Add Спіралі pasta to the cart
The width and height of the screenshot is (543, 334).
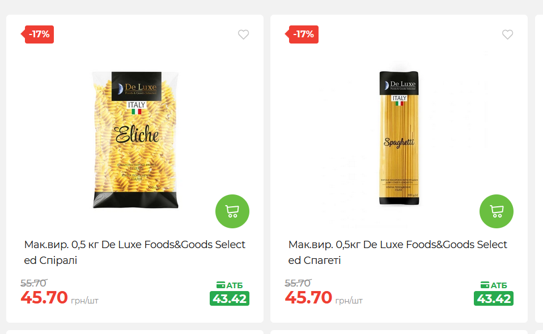[x=232, y=211]
